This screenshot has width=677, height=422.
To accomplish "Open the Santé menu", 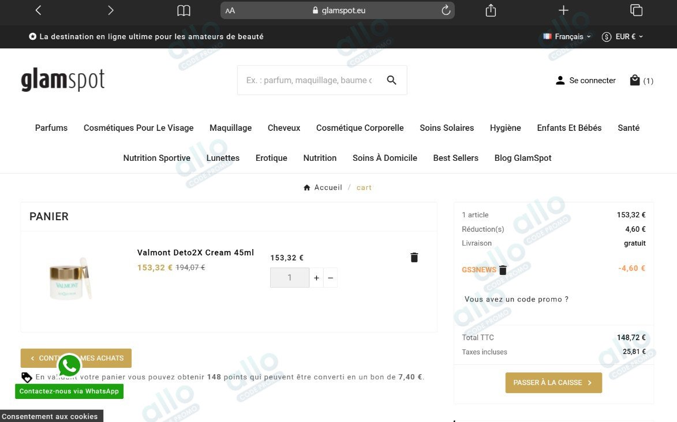I will (628, 128).
